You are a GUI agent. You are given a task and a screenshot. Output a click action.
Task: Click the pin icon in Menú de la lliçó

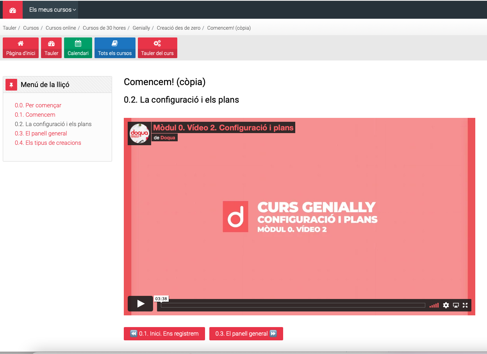[11, 85]
